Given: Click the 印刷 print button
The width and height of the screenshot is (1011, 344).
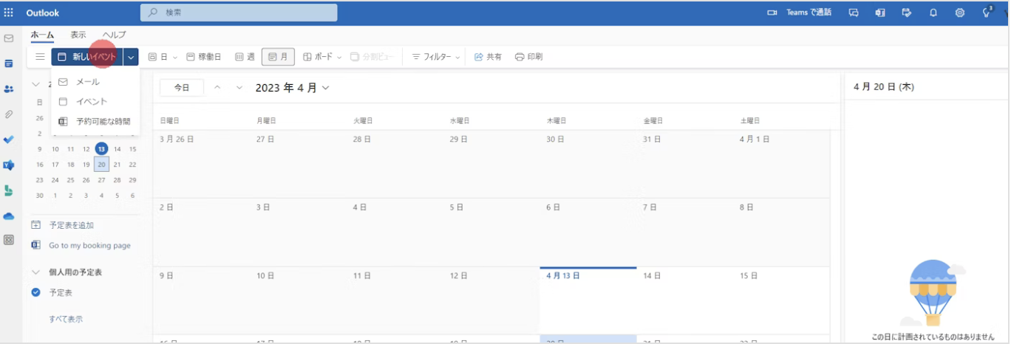Looking at the screenshot, I should click(x=528, y=57).
